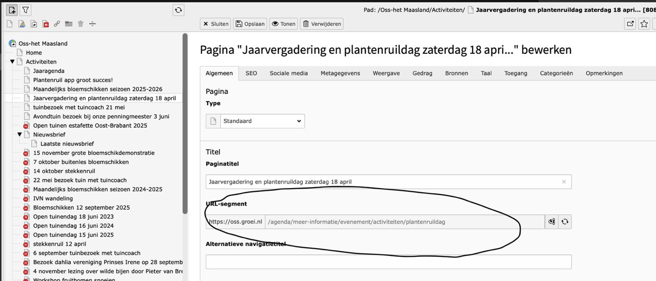This screenshot has height=281, width=656.
Task: Click the recycler trash icon in tree toolbar
Action: pos(80,24)
